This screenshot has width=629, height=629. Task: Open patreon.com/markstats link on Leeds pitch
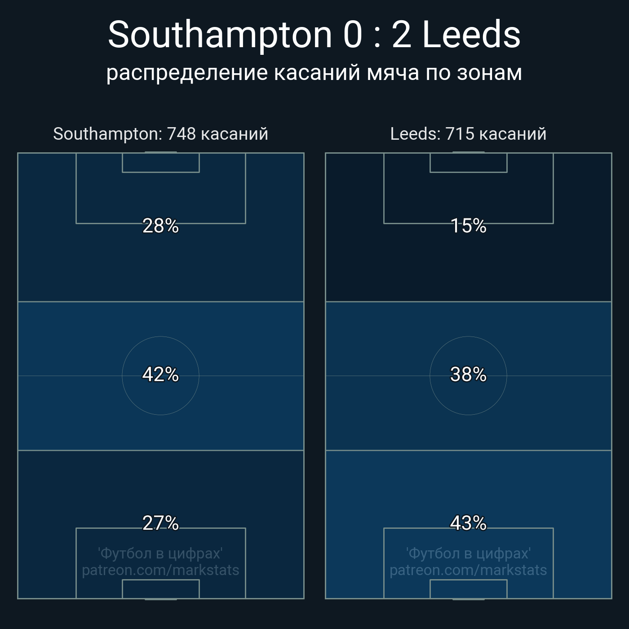point(468,570)
